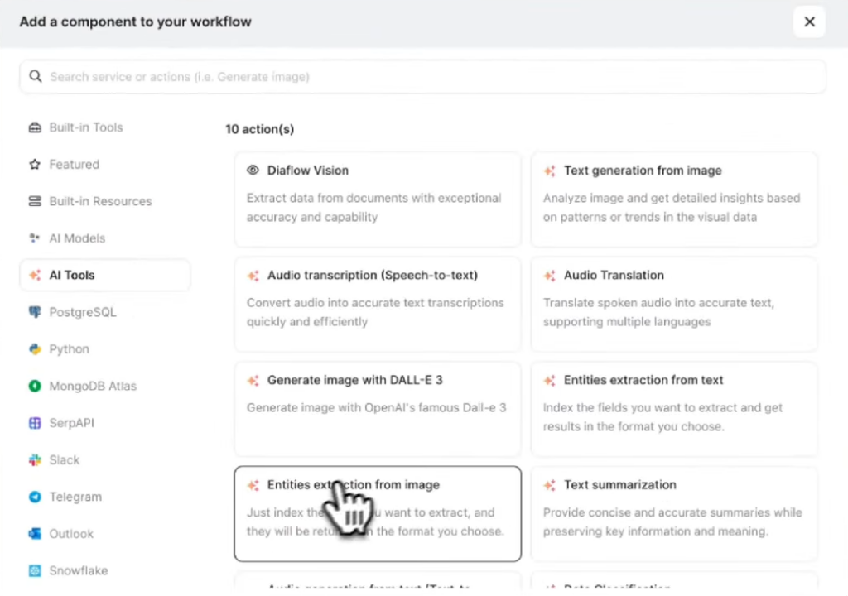The image size is (848, 596).
Task: Click the Diaflow Vision eye icon
Action: [253, 170]
